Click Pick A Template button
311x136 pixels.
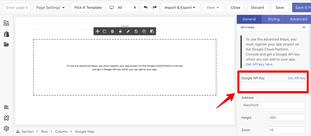pos(88,8)
